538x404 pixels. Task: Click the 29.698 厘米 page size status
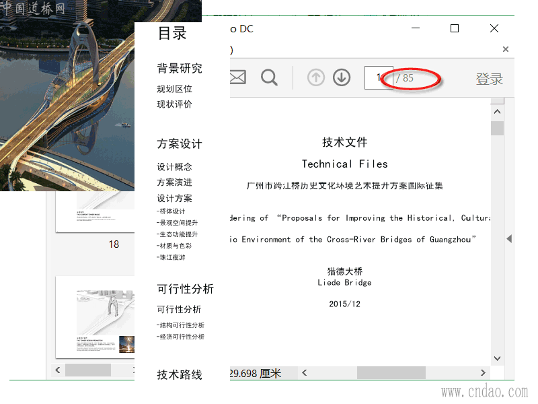256,374
